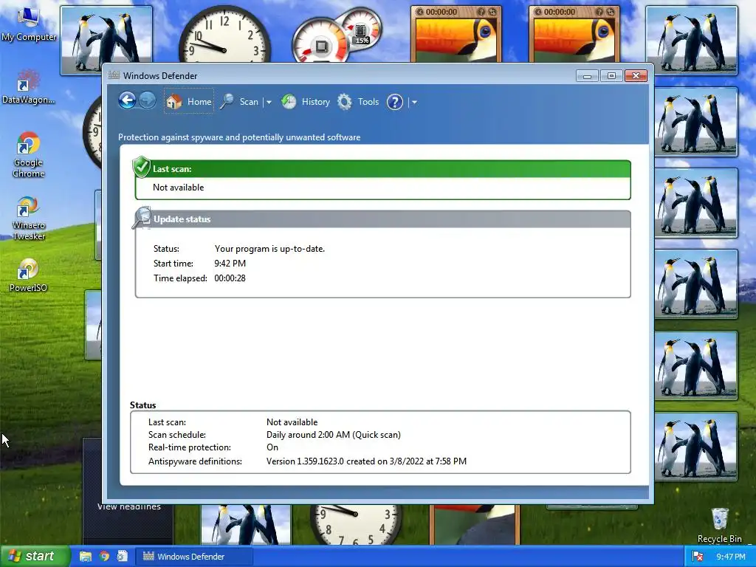Click 'Protection against spyware' heading text
This screenshot has width=756, height=567.
[x=239, y=137]
